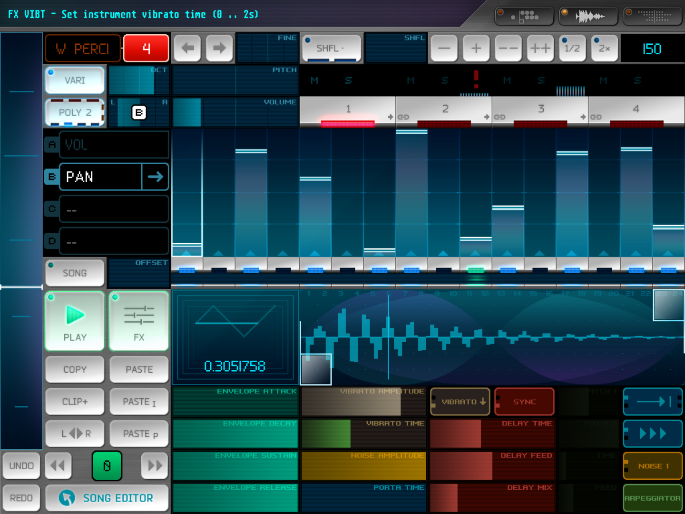The width and height of the screenshot is (685, 514).
Task: Click the L/R flip button
Action: 75,434
